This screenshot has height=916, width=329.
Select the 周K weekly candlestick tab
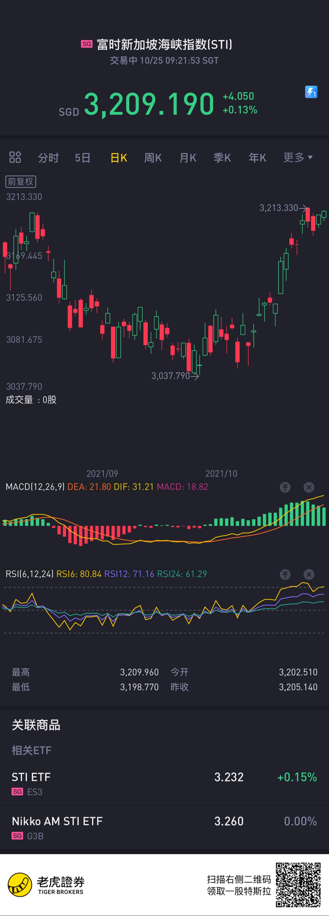tap(153, 158)
